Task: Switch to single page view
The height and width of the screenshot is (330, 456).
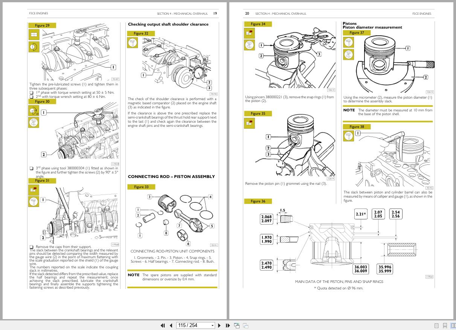Action: 436,325
